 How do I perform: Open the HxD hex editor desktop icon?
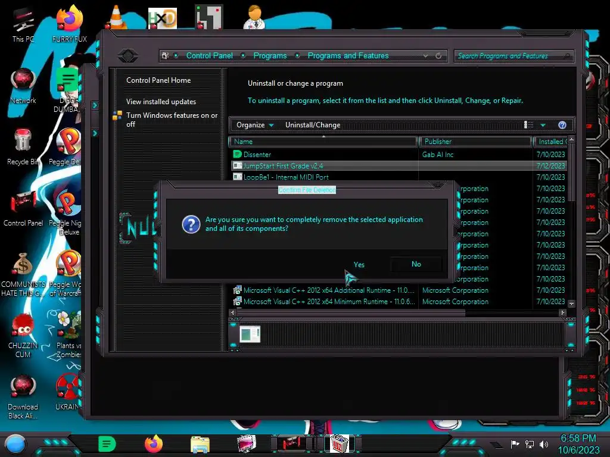[x=162, y=18]
